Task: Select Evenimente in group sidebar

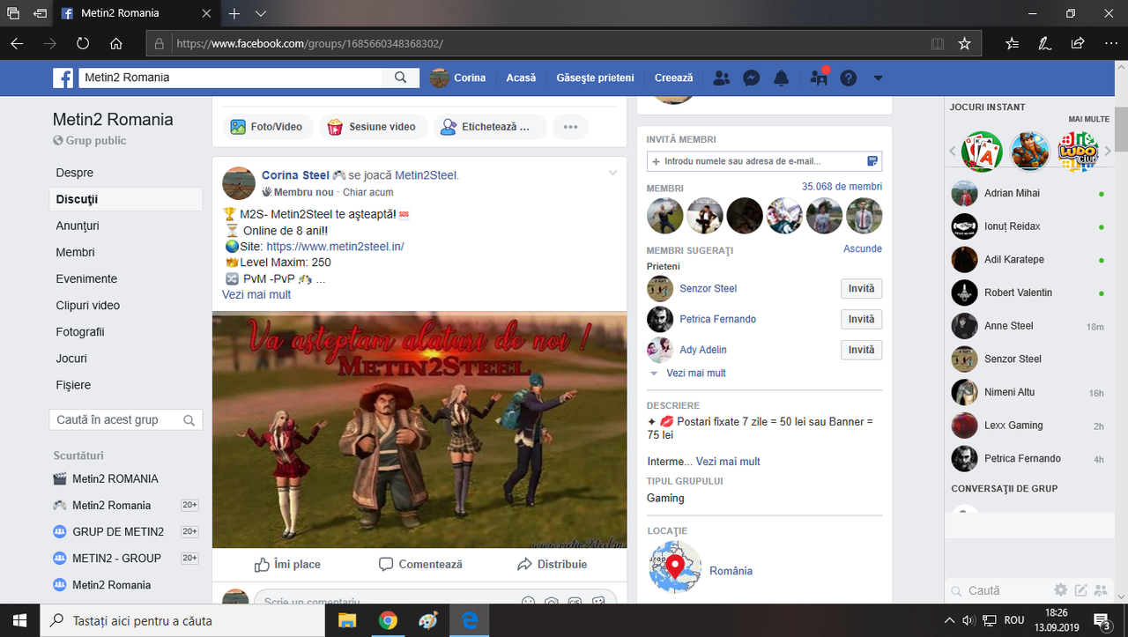Action: tap(86, 278)
